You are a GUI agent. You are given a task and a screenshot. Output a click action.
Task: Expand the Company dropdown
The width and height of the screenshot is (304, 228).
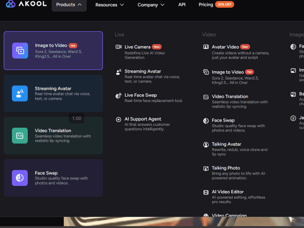pyautogui.click(x=151, y=5)
